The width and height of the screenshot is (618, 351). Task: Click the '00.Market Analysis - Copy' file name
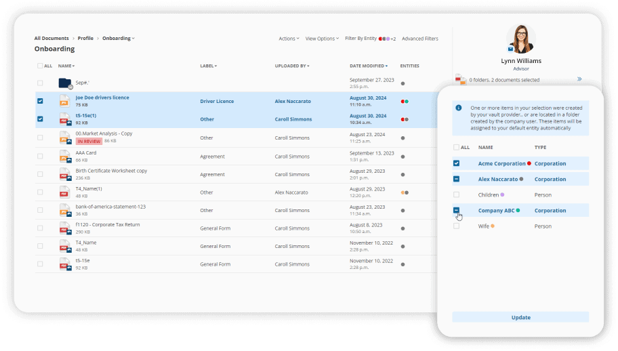point(104,133)
